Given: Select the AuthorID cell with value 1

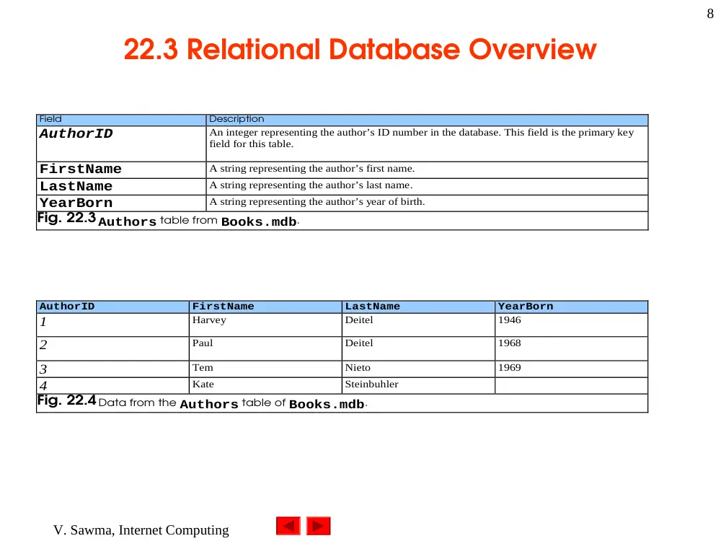Looking at the screenshot, I should coord(112,325).
